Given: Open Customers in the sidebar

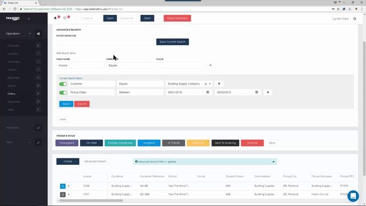Looking at the screenshot, I should coord(14,62).
